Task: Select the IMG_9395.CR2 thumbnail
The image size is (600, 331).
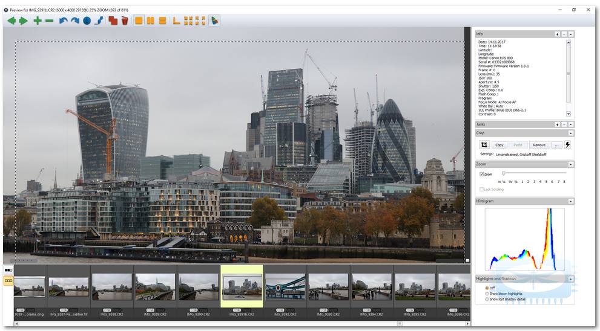Action: (415, 287)
